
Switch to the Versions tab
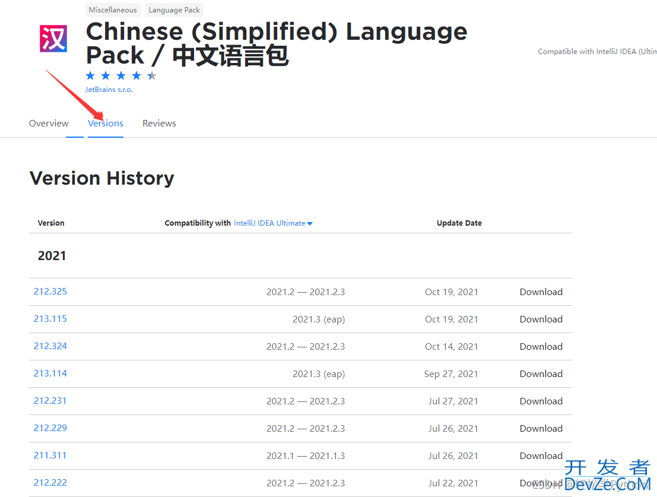point(106,123)
